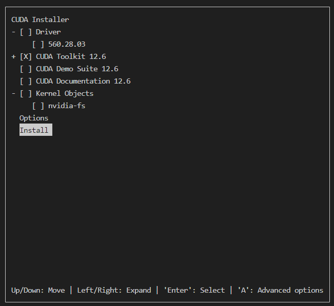
Task: Open the Options entry
Action: [34, 118]
